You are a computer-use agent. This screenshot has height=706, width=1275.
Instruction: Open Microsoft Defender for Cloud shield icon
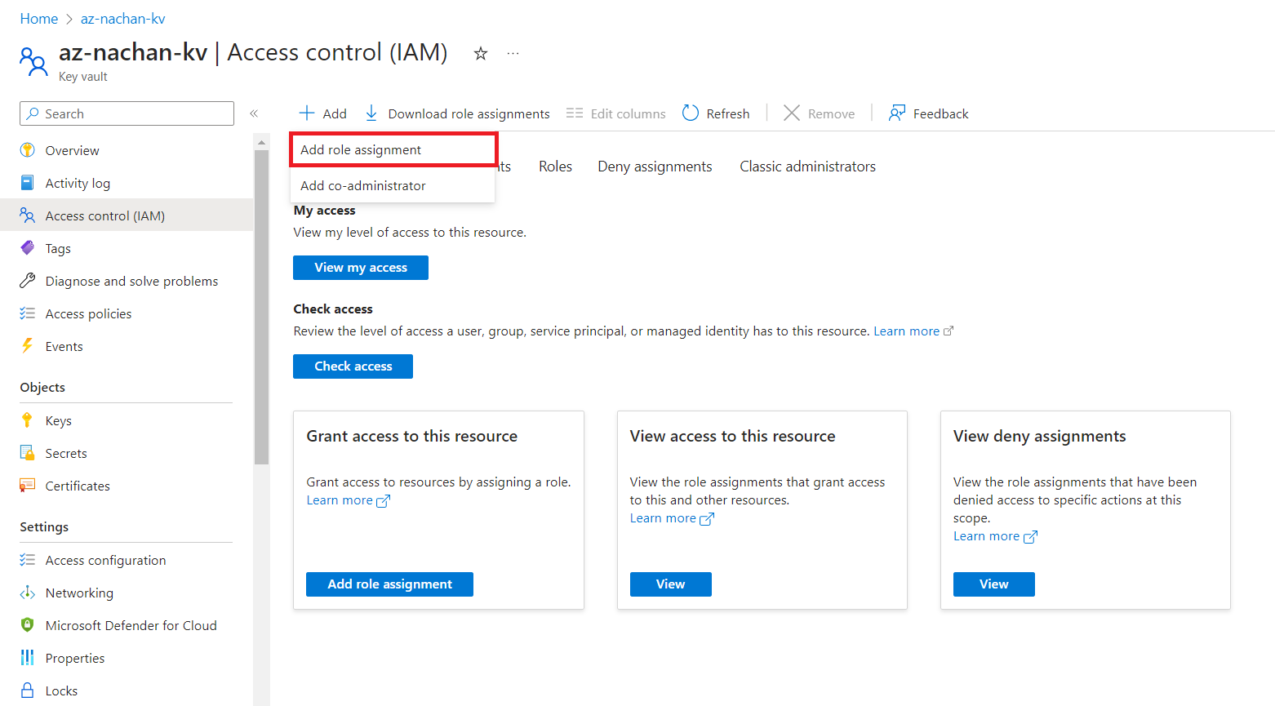(x=28, y=625)
